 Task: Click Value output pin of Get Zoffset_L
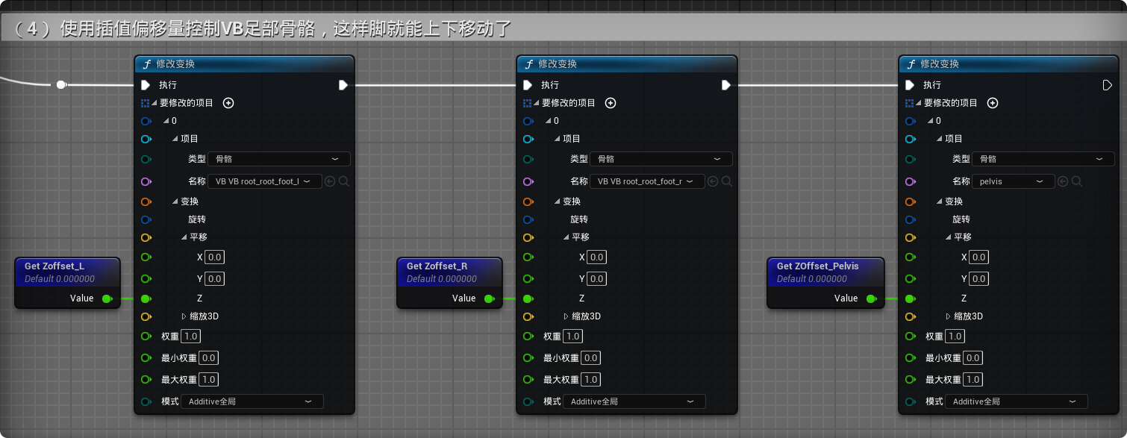coord(107,298)
